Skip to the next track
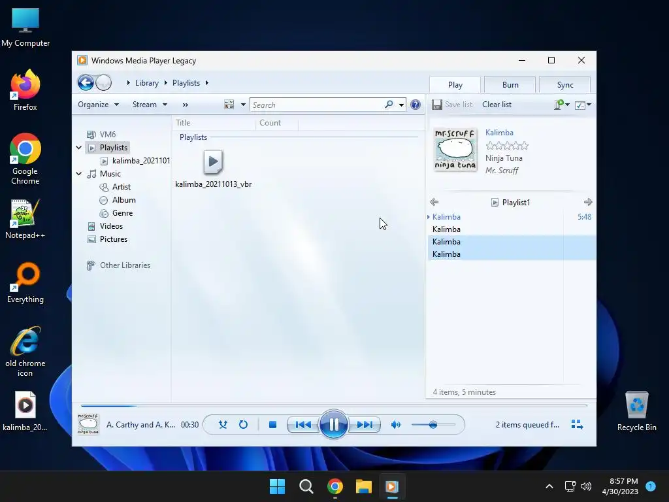669x502 pixels. [x=365, y=425]
